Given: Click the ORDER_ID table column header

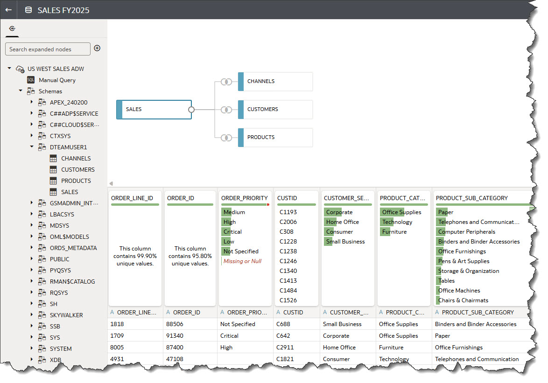Looking at the screenshot, I should click(190, 312).
